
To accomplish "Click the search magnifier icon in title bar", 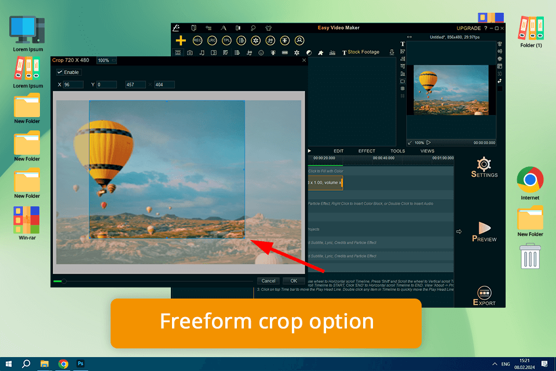I will [253, 28].
